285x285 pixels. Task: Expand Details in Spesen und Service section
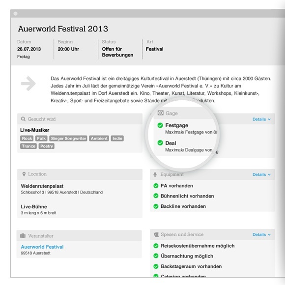[261, 234]
